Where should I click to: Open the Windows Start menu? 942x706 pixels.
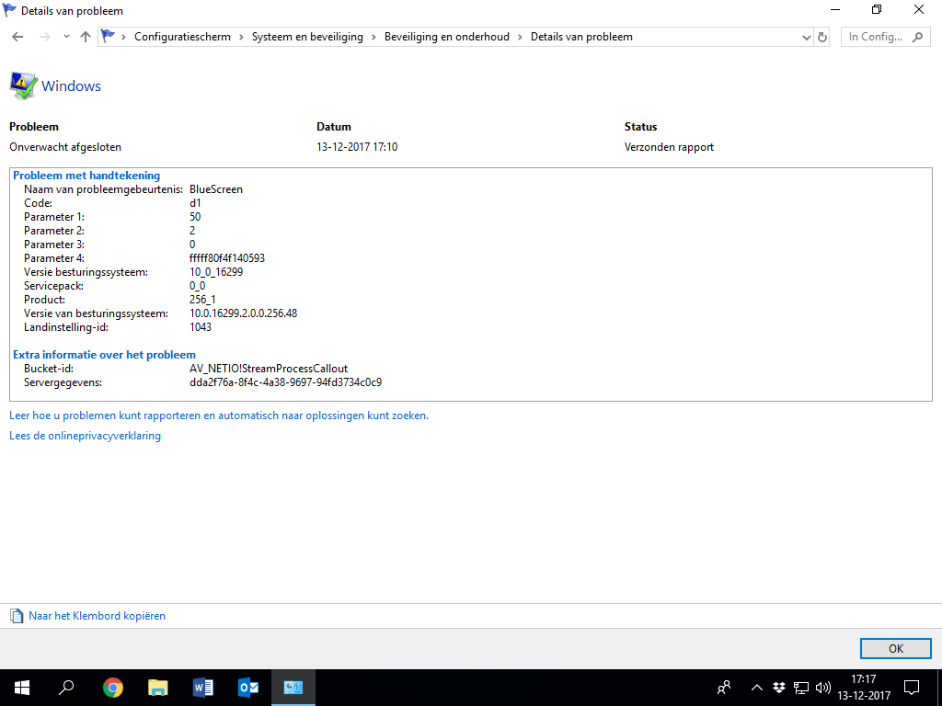pyautogui.click(x=22, y=688)
